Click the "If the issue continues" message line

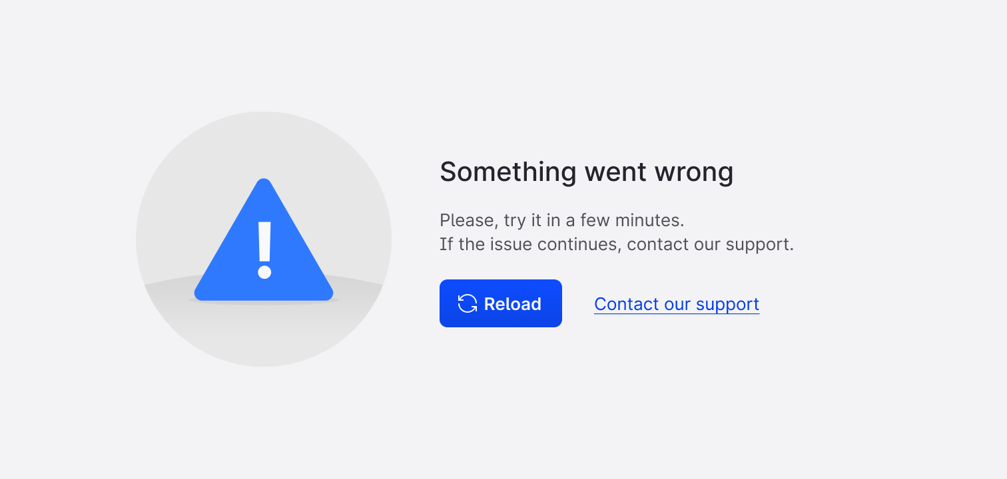pos(616,244)
